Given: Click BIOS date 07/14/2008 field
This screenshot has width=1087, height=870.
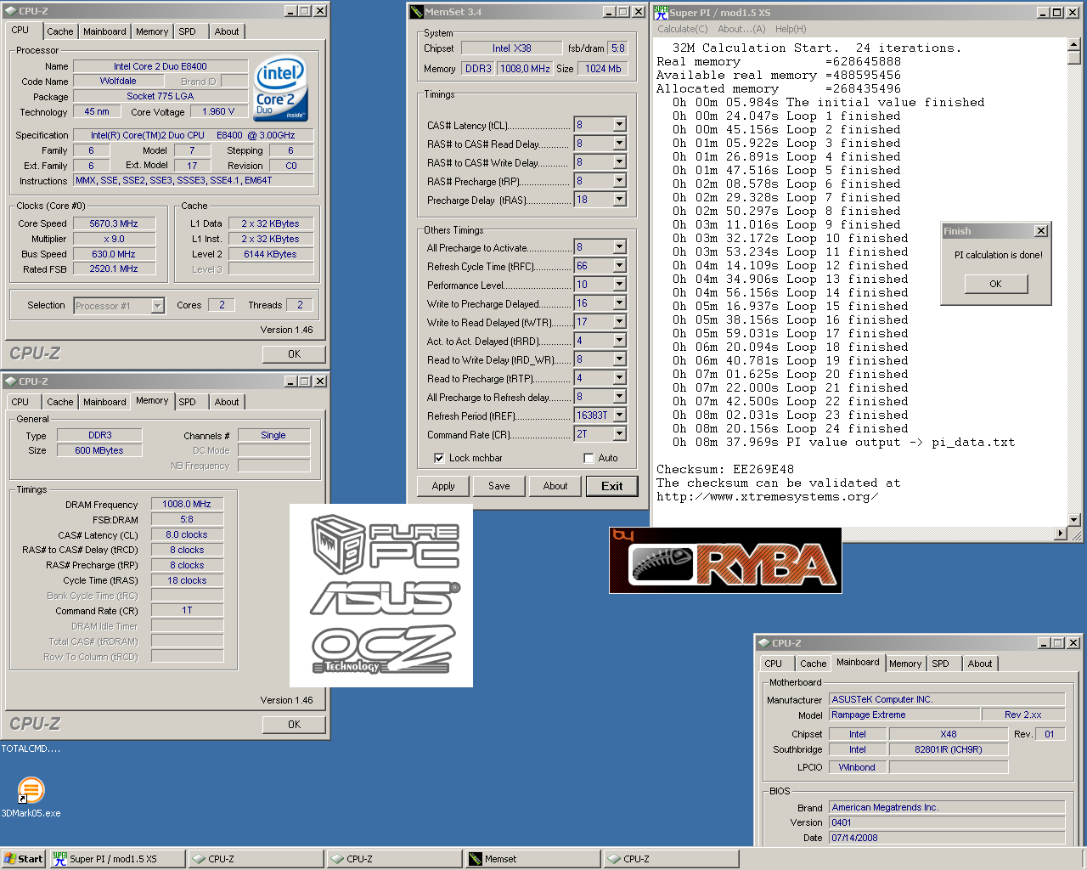Looking at the screenshot, I should [947, 838].
